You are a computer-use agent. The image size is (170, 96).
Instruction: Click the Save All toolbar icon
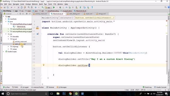5,7
